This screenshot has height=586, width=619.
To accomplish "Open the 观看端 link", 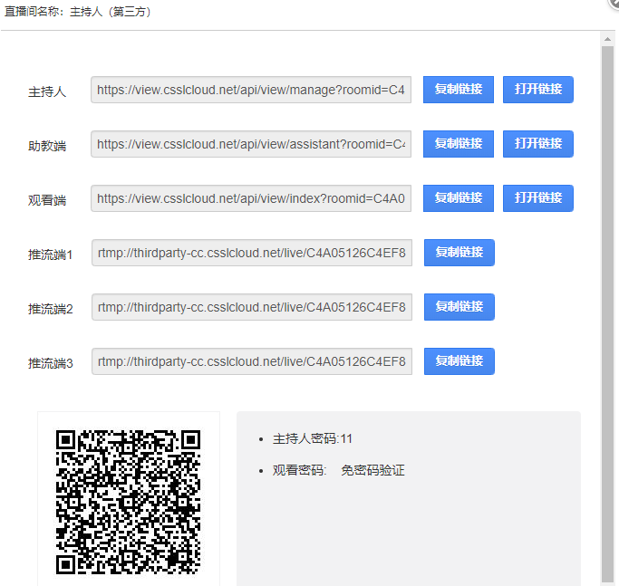I will (538, 198).
